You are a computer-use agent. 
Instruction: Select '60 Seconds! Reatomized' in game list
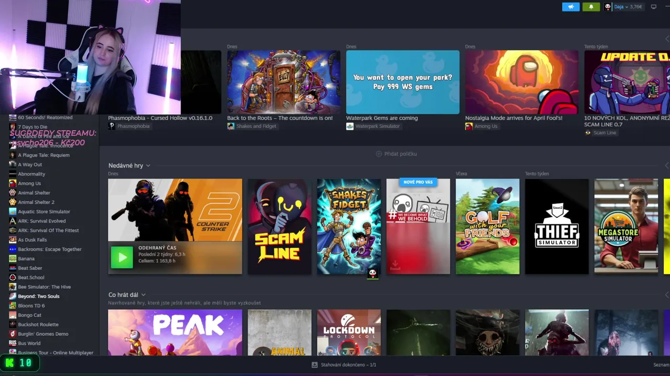45,118
